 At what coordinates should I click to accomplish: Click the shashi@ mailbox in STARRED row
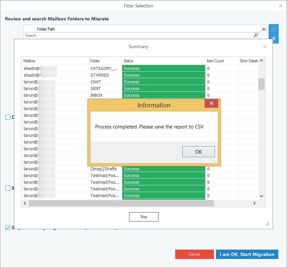tap(55, 75)
